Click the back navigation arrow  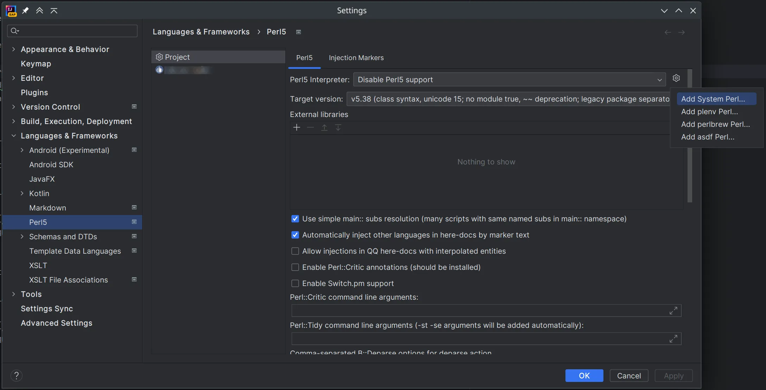(x=667, y=32)
